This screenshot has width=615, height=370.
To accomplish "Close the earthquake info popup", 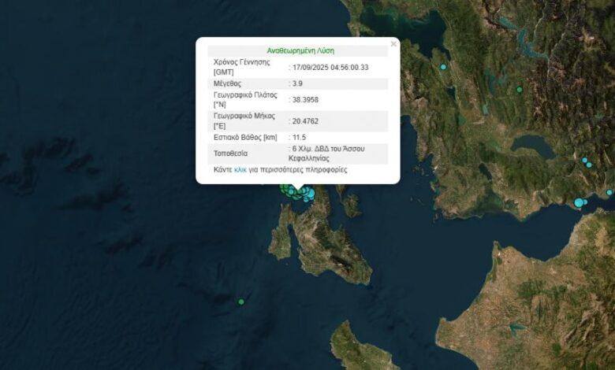I will [x=393, y=44].
